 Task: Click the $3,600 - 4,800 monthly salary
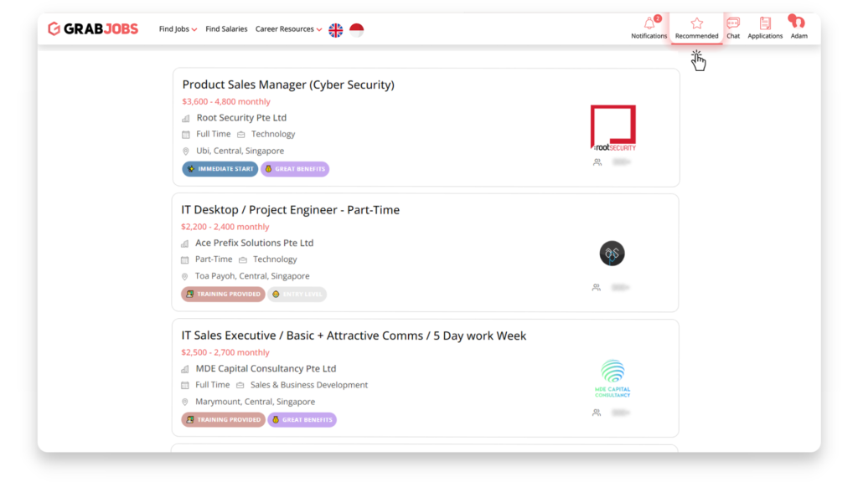[226, 101]
